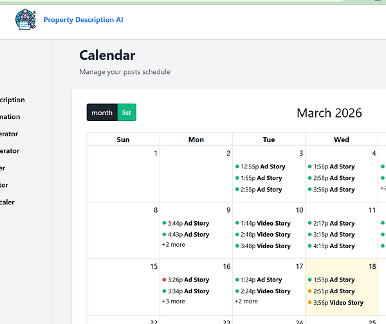Select today's date number 18

coord(372,266)
